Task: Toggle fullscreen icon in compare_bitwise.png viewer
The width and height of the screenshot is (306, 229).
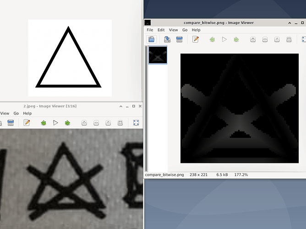Action: [304, 39]
